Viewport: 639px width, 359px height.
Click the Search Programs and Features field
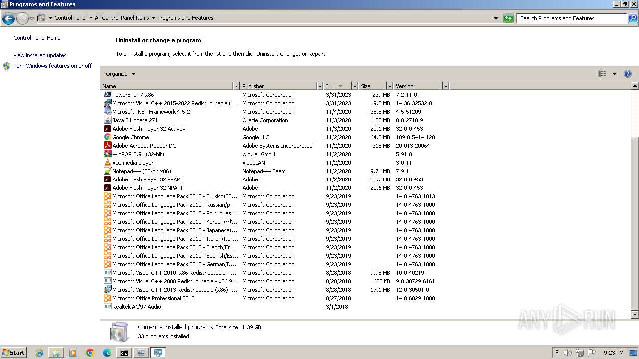pyautogui.click(x=572, y=18)
